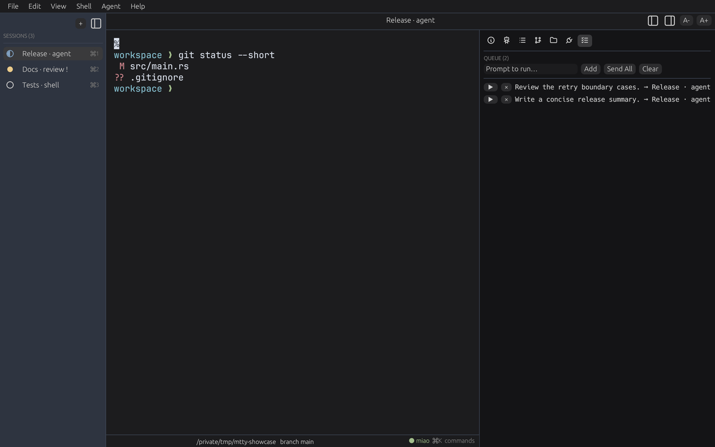Click '.gitignore' in the terminal output
This screenshot has height=447, width=715.
click(156, 77)
